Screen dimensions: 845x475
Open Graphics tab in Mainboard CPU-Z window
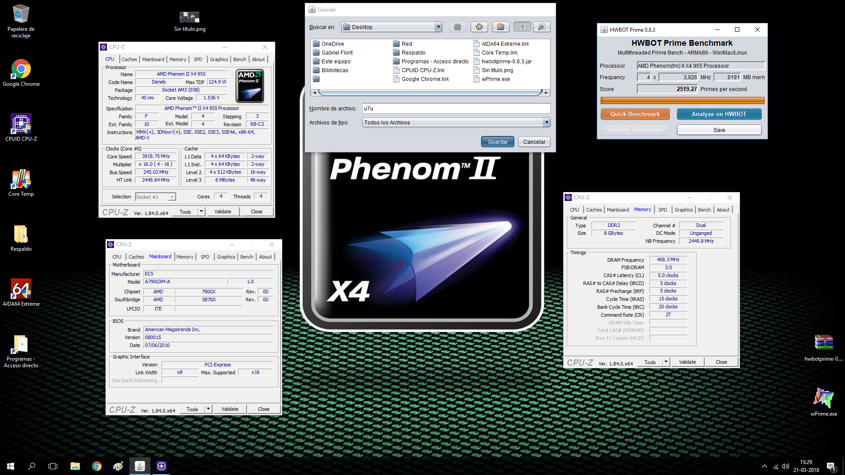[226, 257]
